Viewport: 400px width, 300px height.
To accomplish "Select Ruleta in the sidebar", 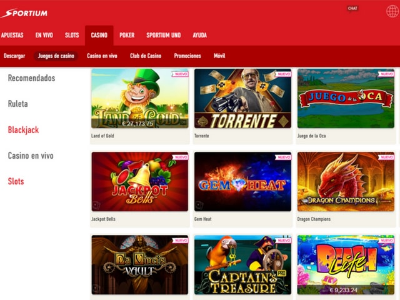I will pos(18,104).
